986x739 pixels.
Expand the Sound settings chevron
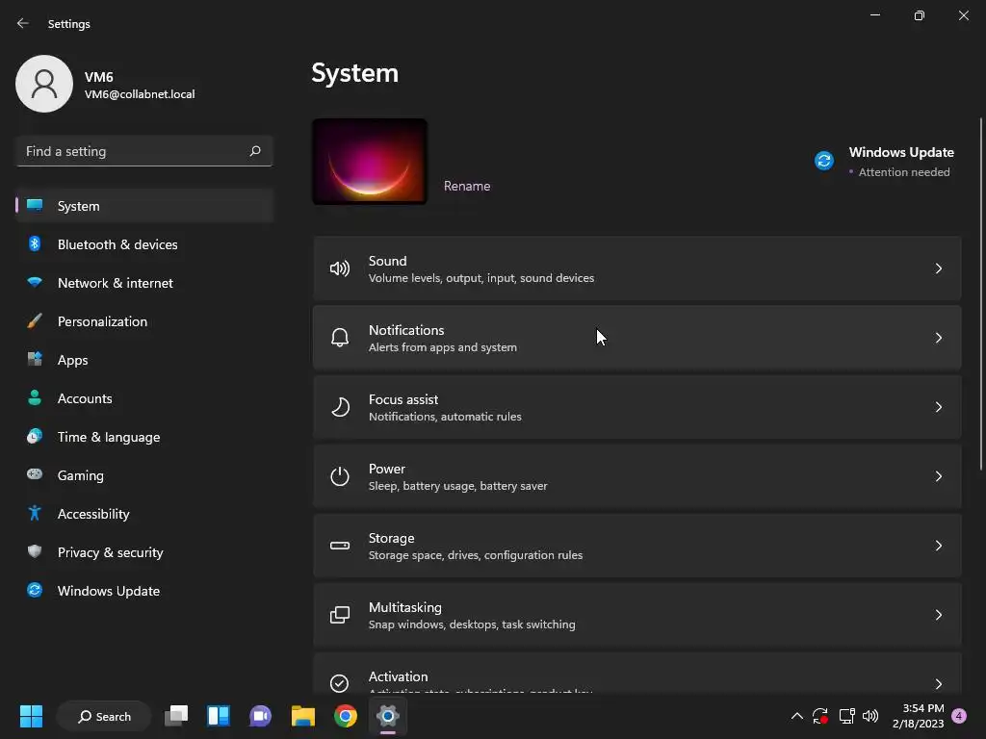(938, 269)
